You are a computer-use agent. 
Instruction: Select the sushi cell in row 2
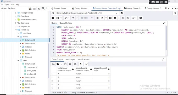84,77
